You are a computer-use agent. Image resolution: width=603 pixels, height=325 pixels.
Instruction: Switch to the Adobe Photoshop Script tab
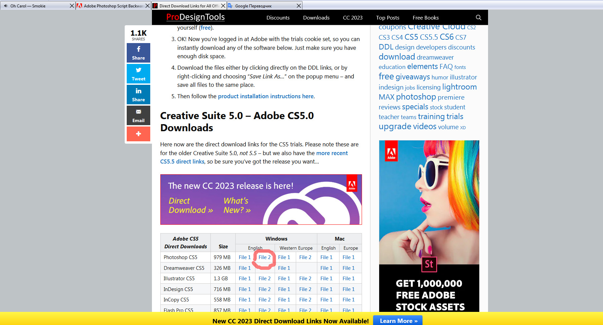pos(111,5)
